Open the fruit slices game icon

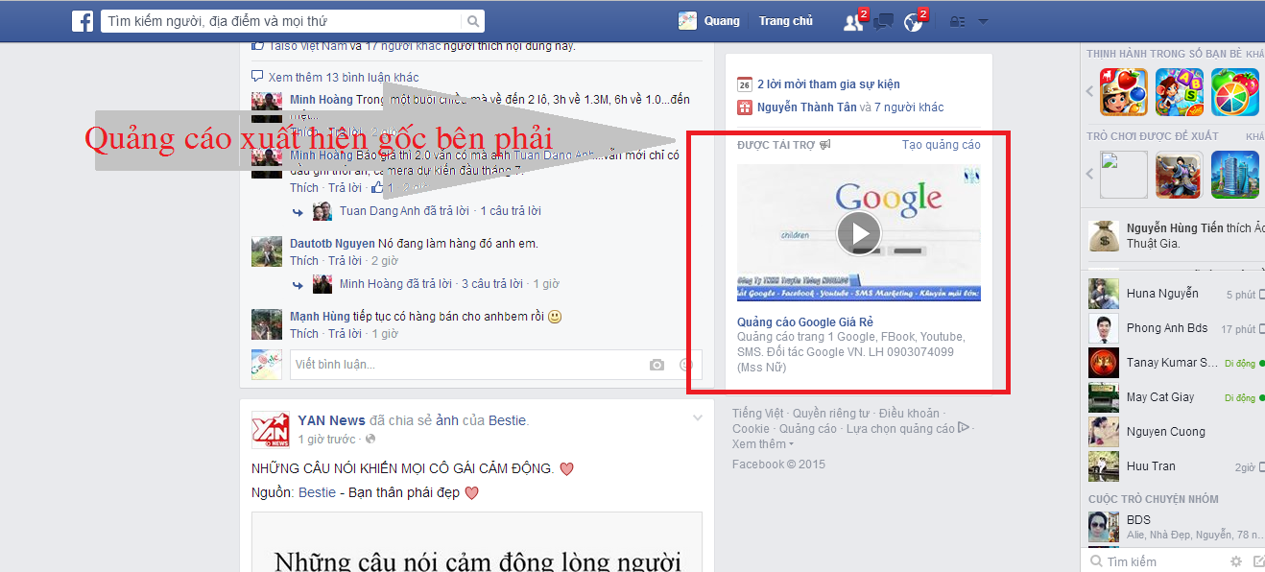tap(1235, 92)
